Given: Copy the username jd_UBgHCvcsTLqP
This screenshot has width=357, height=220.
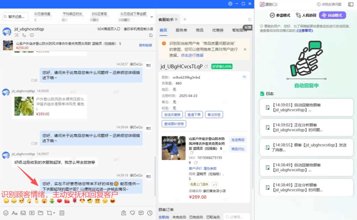Looking at the screenshot, I should click(x=206, y=66).
